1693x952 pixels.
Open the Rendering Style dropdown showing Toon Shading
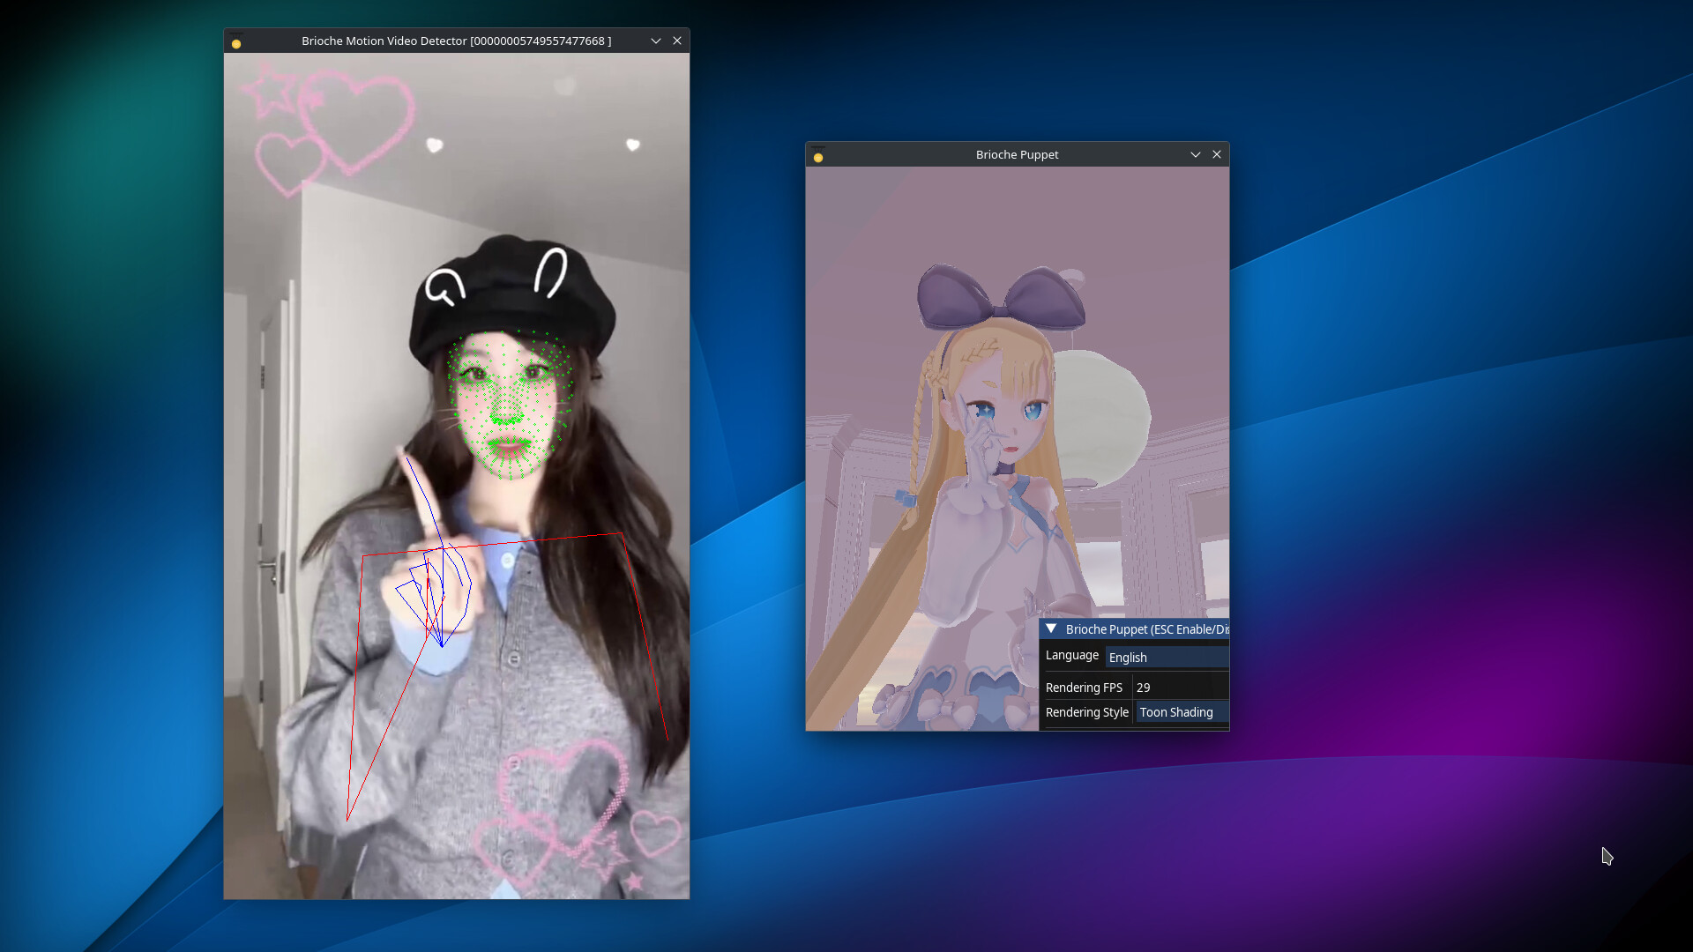coord(1180,712)
